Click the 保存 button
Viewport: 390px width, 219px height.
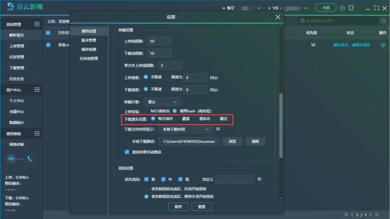[178, 207]
